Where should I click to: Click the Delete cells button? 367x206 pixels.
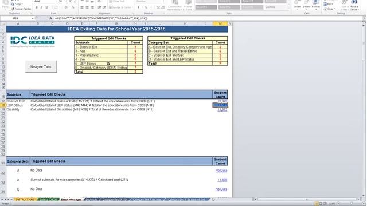(x=307, y=5)
